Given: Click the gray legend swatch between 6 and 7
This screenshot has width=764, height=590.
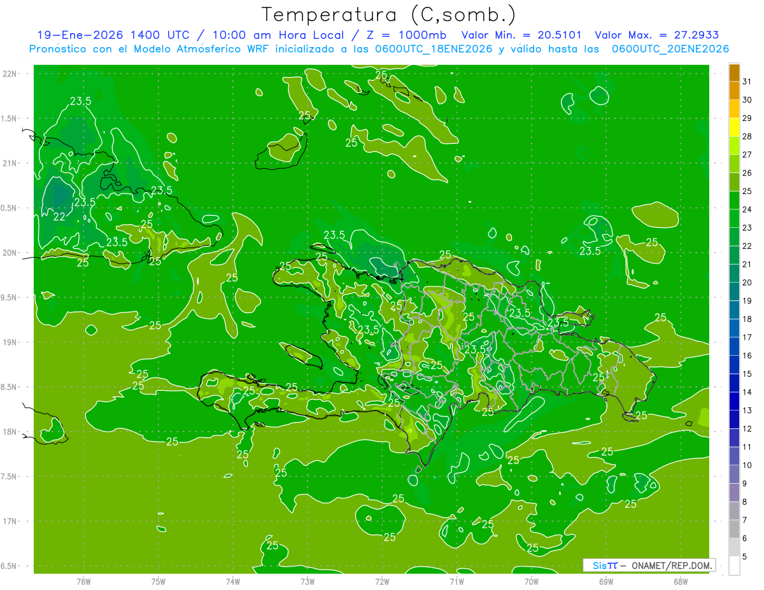Looking at the screenshot, I should pos(734,529).
